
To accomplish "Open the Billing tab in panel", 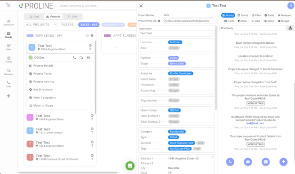I will tap(269, 21).
